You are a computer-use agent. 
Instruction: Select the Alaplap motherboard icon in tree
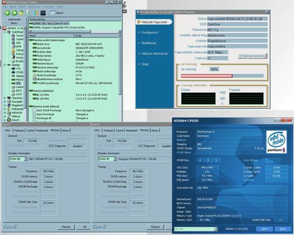tap(9, 65)
